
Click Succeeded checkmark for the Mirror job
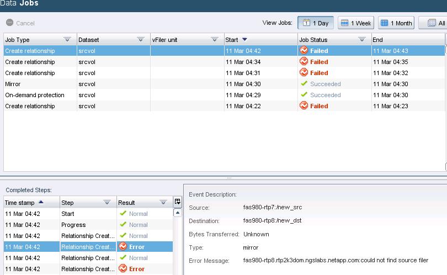click(304, 83)
